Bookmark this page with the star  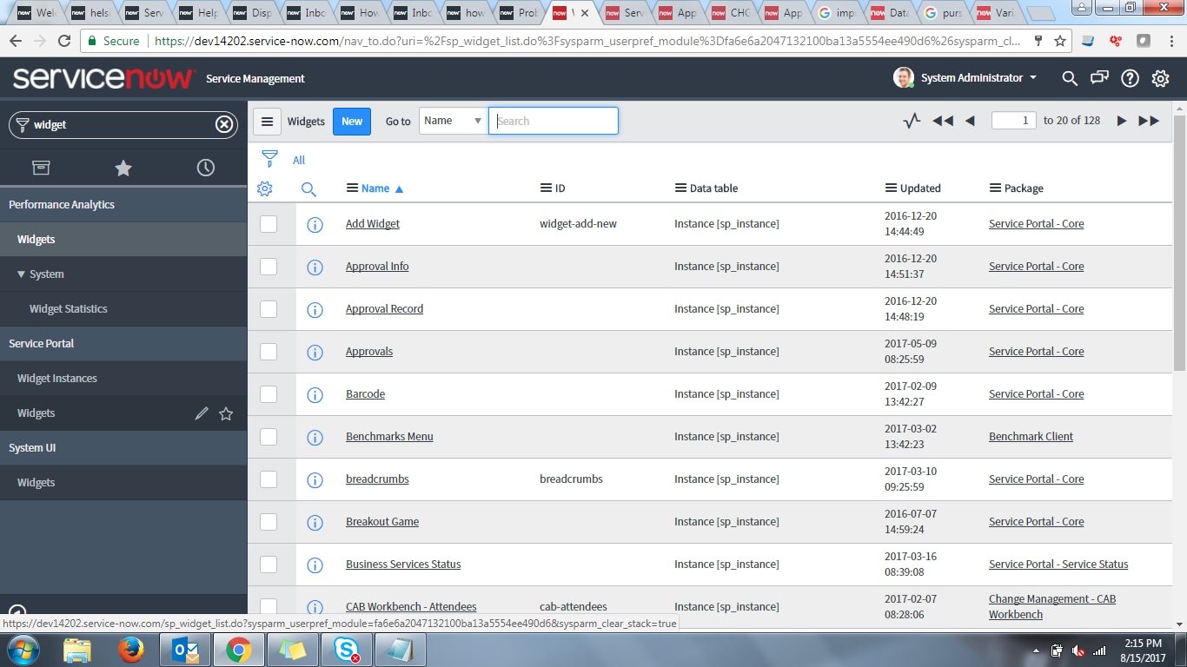(1060, 41)
